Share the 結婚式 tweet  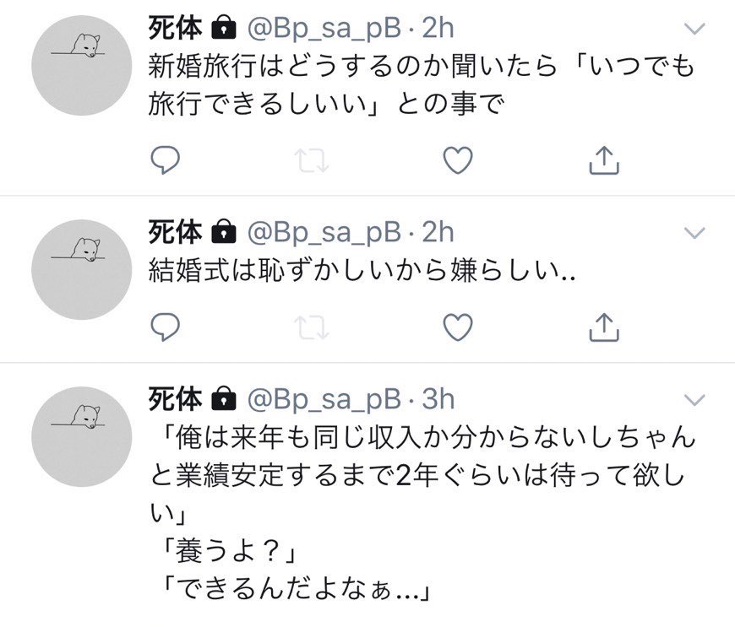[x=605, y=327]
